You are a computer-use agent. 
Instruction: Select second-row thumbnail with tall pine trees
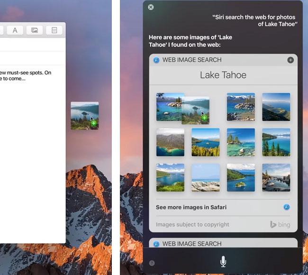[276, 142]
